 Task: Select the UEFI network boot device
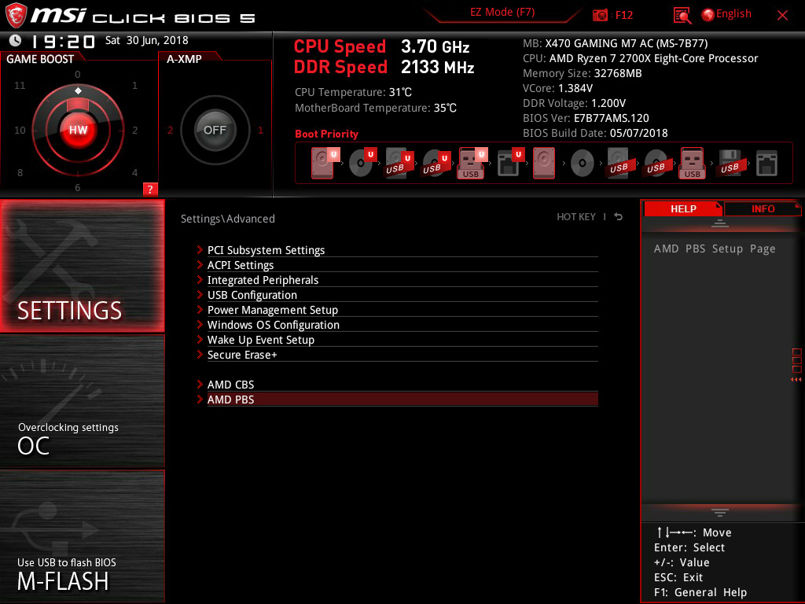(x=509, y=164)
